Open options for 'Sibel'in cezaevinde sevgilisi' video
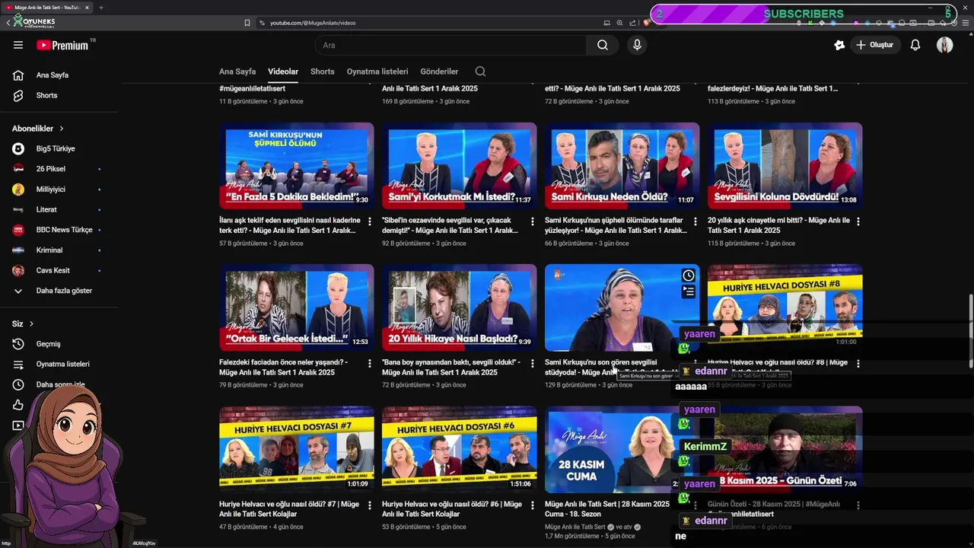 pos(533,221)
